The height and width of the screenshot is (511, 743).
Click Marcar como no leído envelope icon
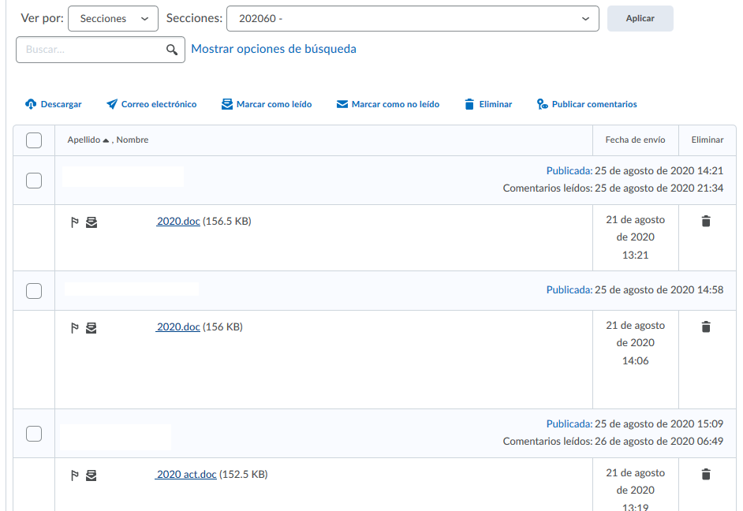click(x=342, y=104)
